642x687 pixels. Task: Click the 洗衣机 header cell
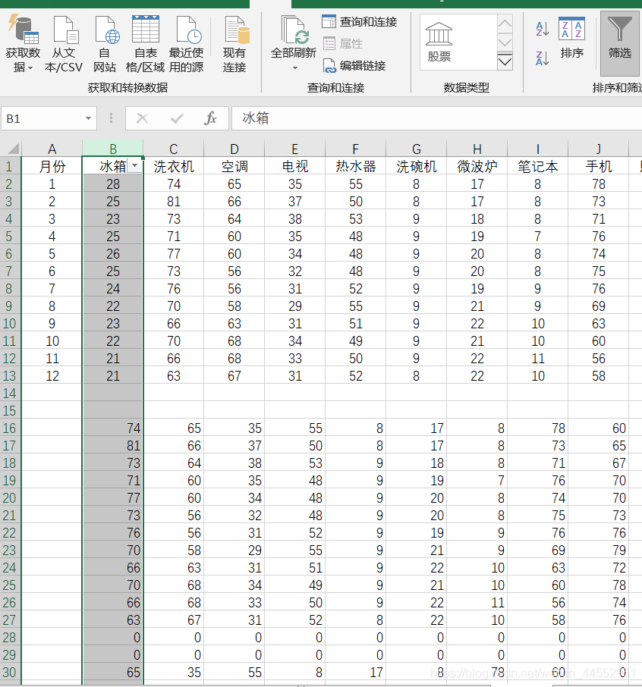(173, 167)
